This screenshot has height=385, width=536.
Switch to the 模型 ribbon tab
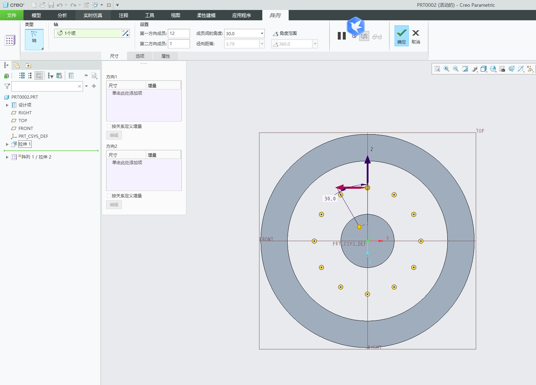coord(36,15)
